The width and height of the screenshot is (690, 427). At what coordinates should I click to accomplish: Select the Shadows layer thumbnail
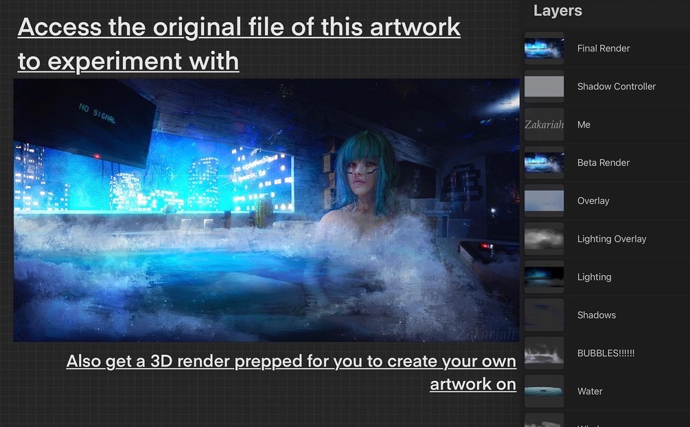pos(544,314)
